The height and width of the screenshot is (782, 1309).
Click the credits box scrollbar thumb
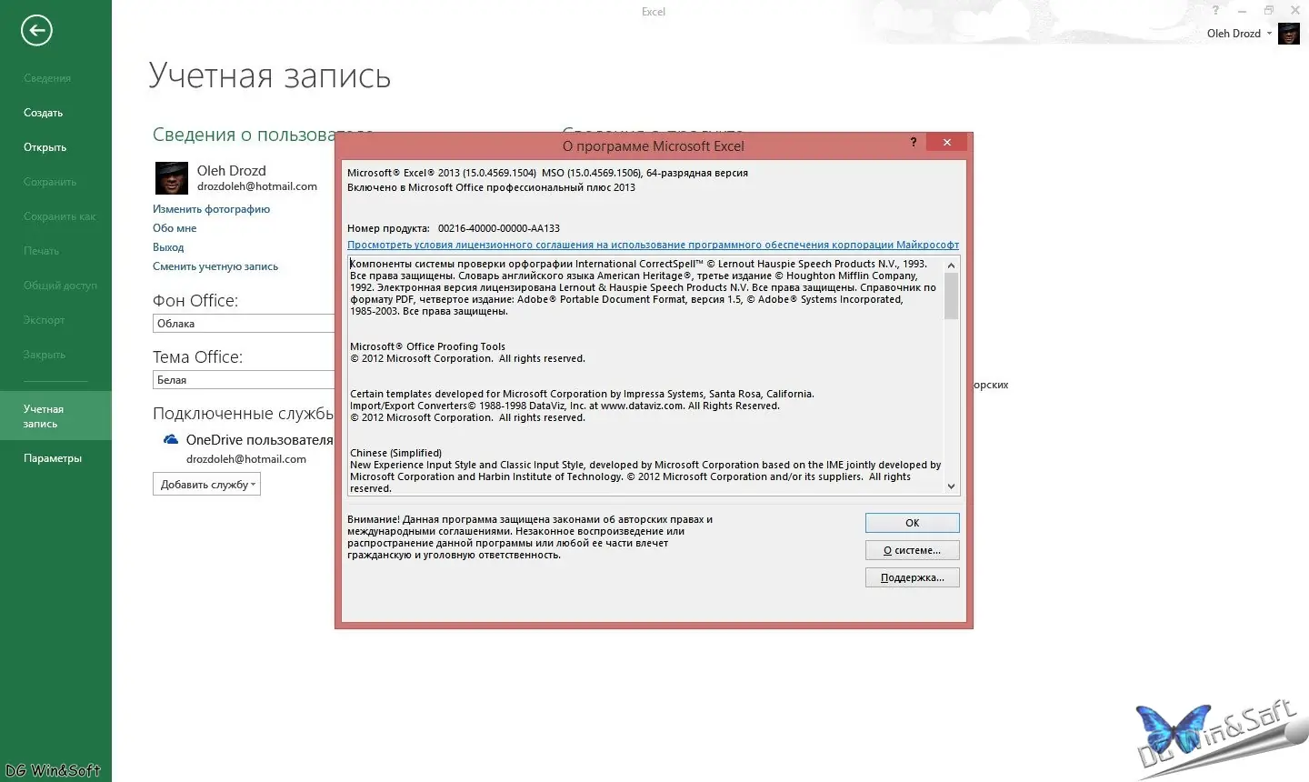click(952, 296)
